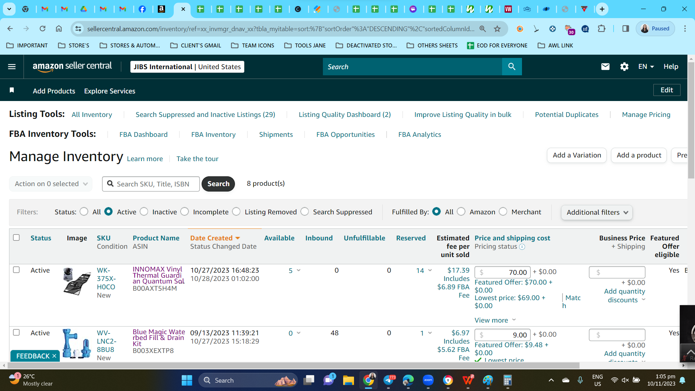
Task: Choose the Active status filter
Action: tap(108, 211)
